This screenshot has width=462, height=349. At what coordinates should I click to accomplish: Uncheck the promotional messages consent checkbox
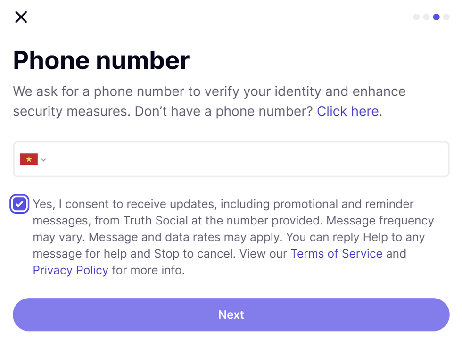tap(19, 204)
